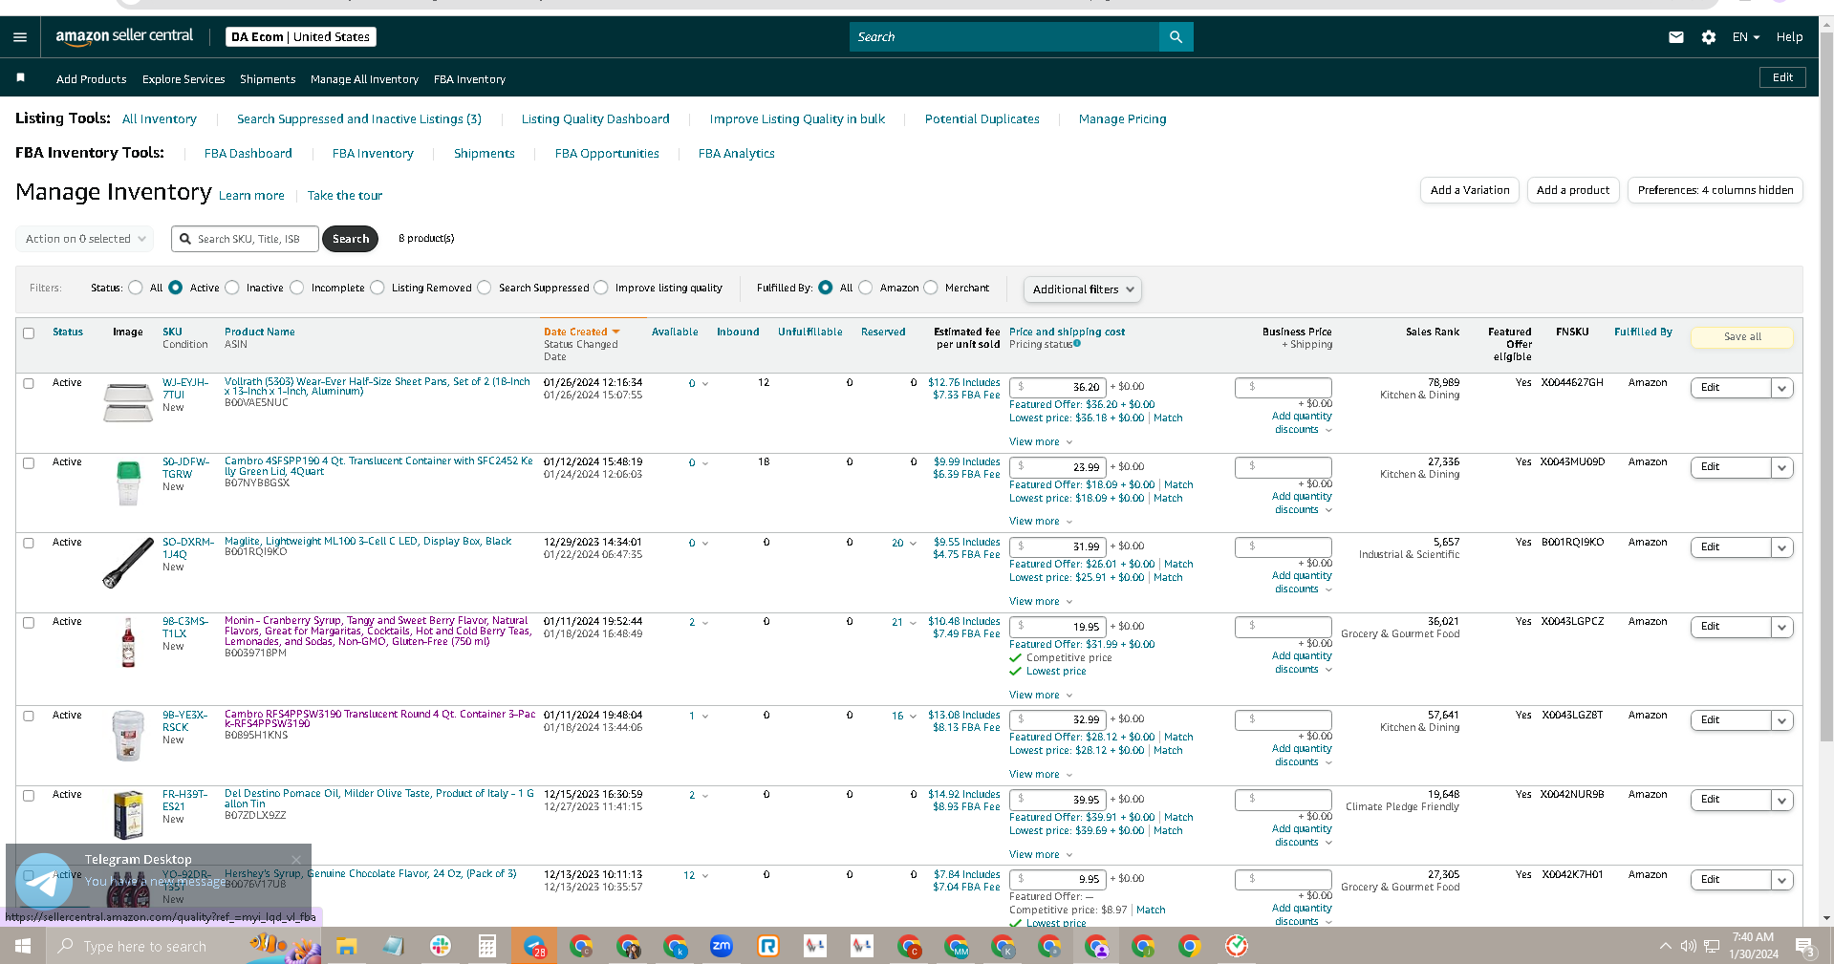Expand reserved quantity 20 for Maglite row
Screen dimensions: 1834x964
point(903,543)
